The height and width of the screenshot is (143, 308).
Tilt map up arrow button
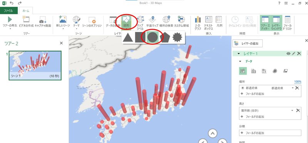(x=213, y=134)
